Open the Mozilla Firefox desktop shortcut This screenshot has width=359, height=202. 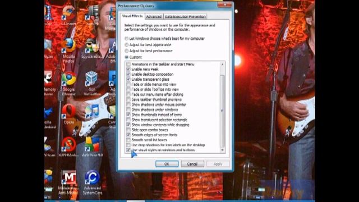point(68,50)
